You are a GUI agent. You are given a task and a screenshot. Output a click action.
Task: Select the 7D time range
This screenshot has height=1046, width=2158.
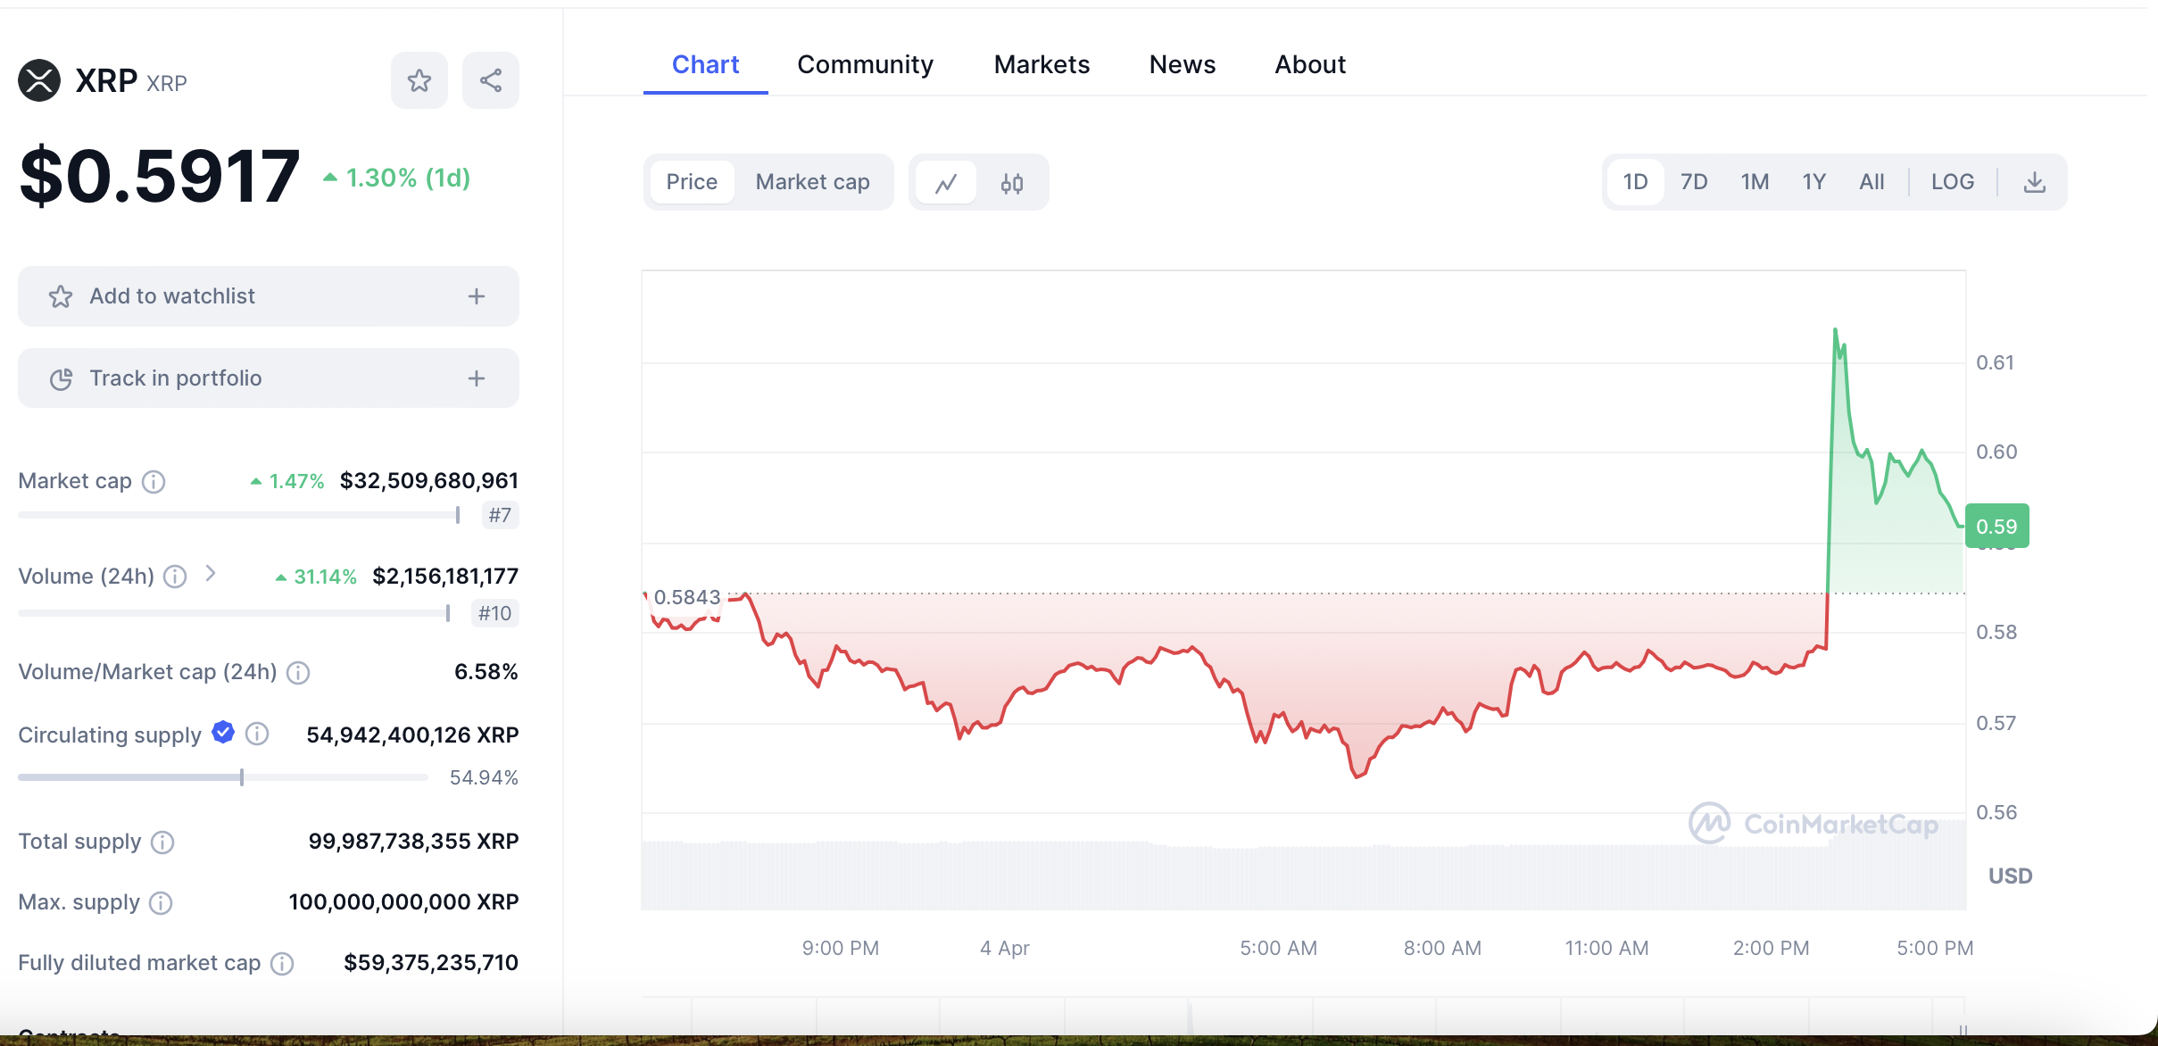click(x=1693, y=182)
